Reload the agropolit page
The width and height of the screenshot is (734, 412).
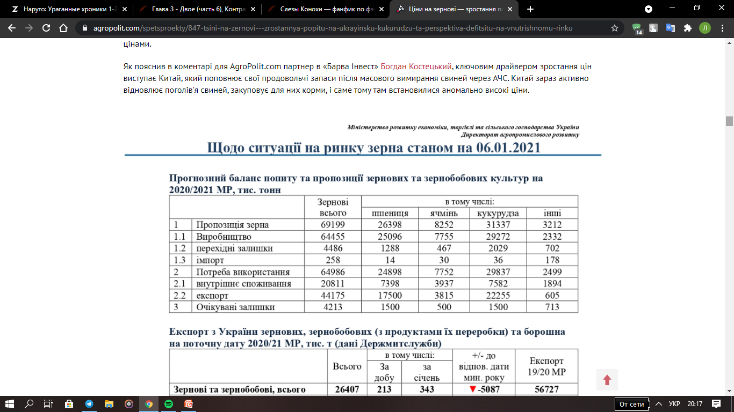click(x=46, y=28)
